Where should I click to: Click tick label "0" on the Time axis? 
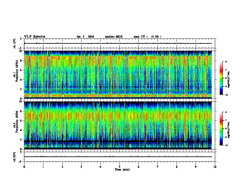point(24,167)
